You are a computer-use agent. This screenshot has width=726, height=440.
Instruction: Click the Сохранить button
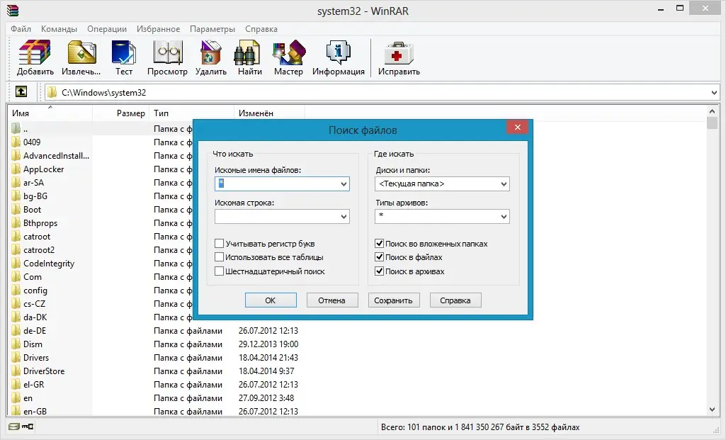(394, 300)
